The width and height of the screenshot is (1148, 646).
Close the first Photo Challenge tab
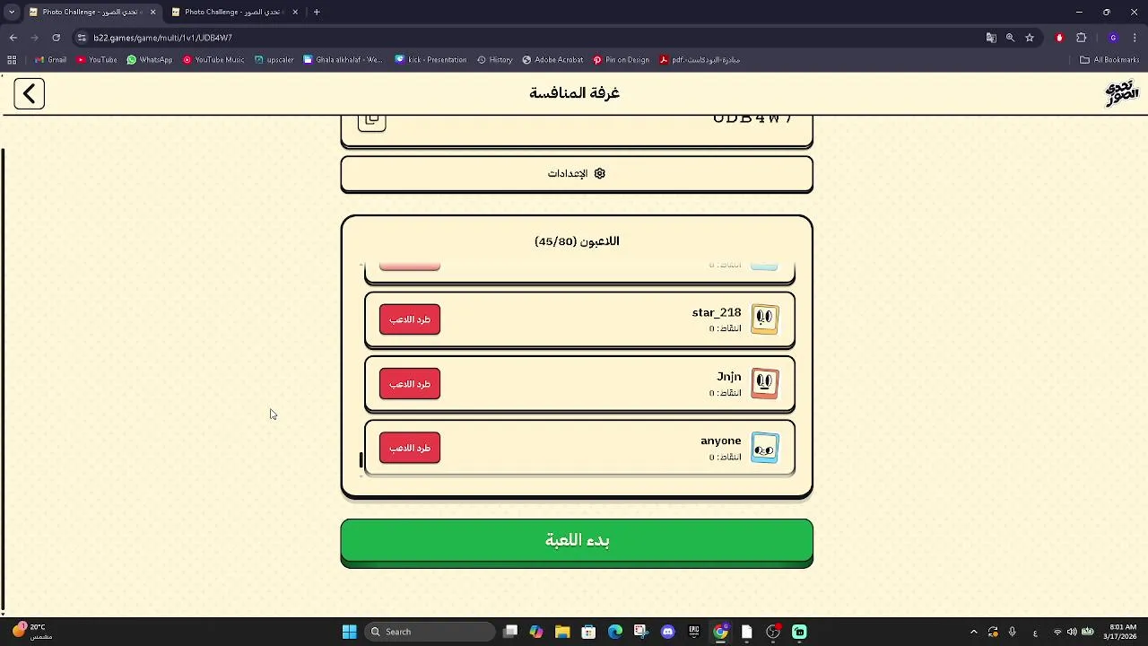[x=152, y=12]
